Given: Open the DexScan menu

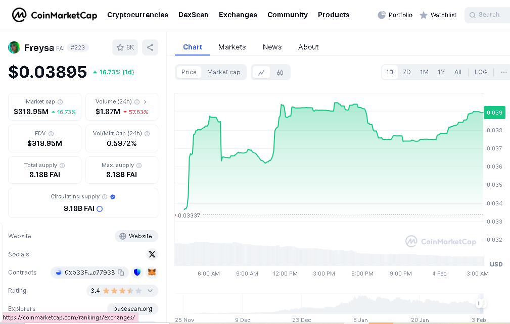Looking at the screenshot, I should point(194,15).
